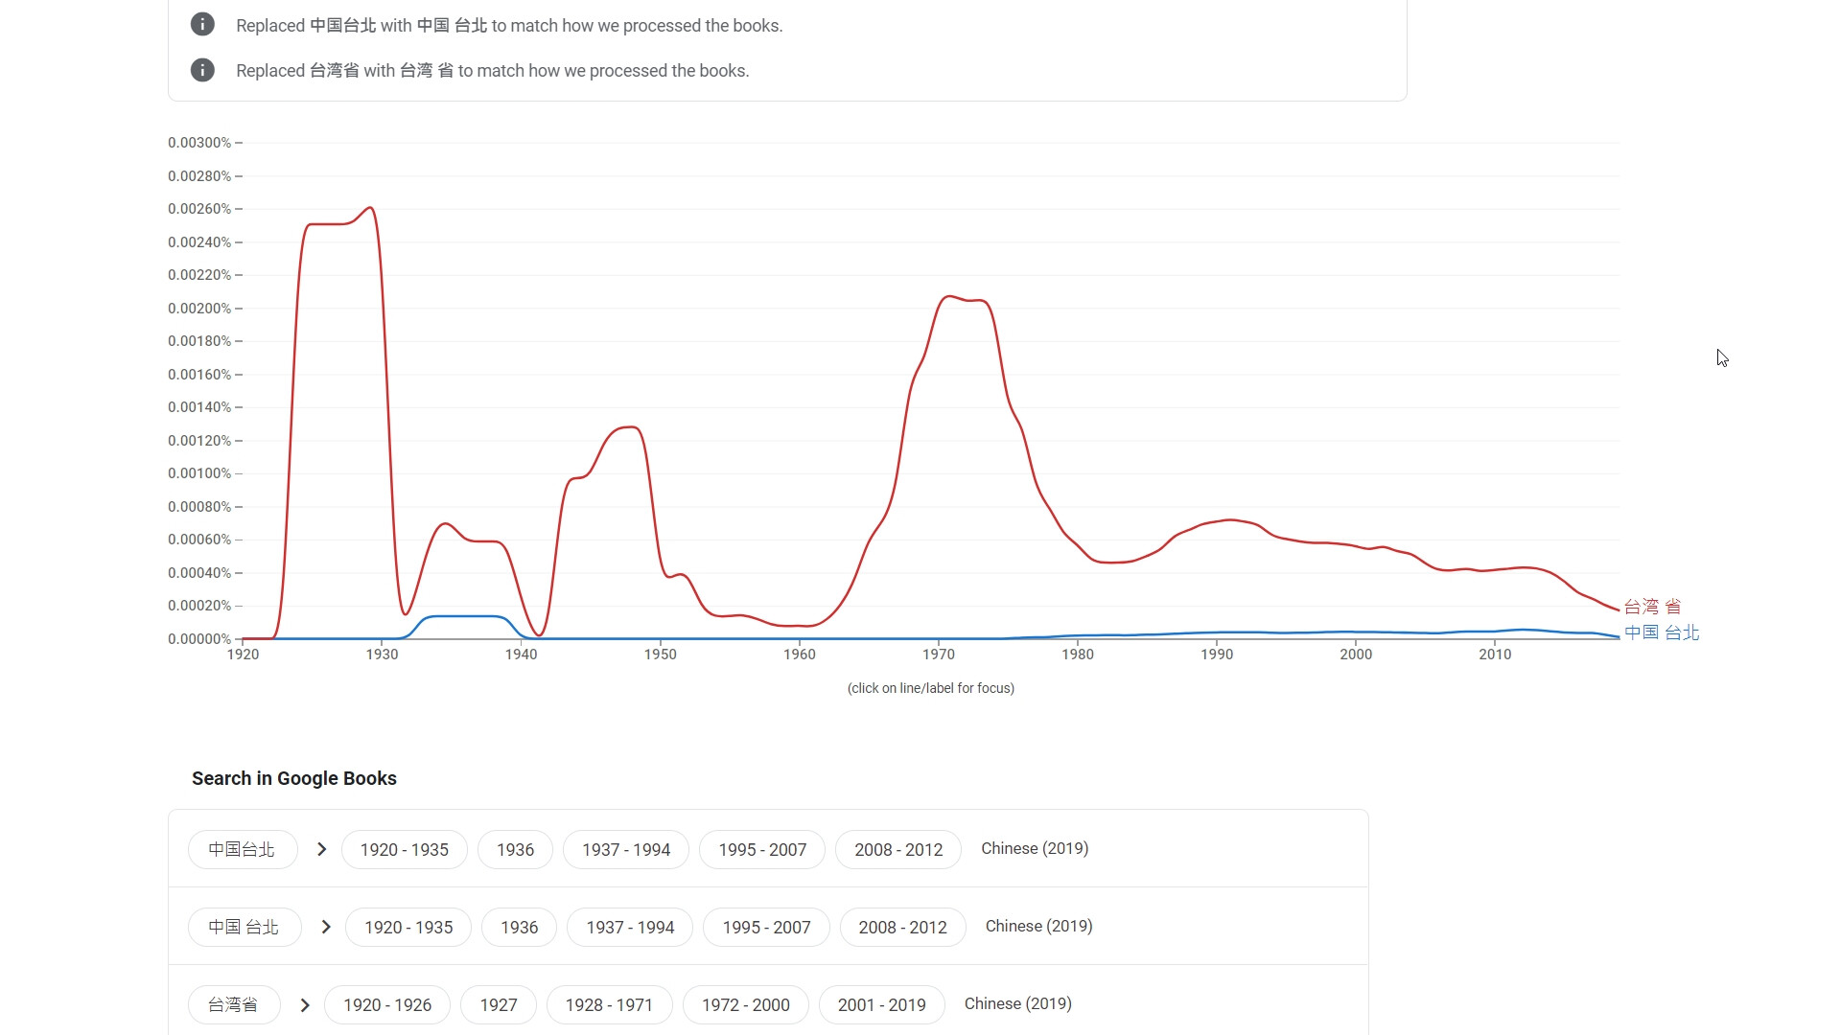
Task: Open the 台湾省 search chip
Action: pyautogui.click(x=233, y=1004)
